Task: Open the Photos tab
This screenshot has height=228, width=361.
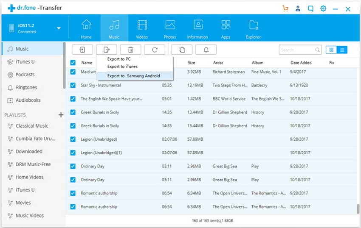Action: (x=170, y=28)
